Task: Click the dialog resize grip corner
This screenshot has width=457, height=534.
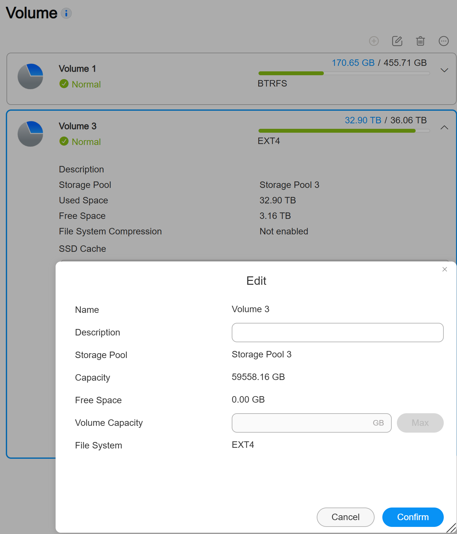Action: (x=451, y=528)
